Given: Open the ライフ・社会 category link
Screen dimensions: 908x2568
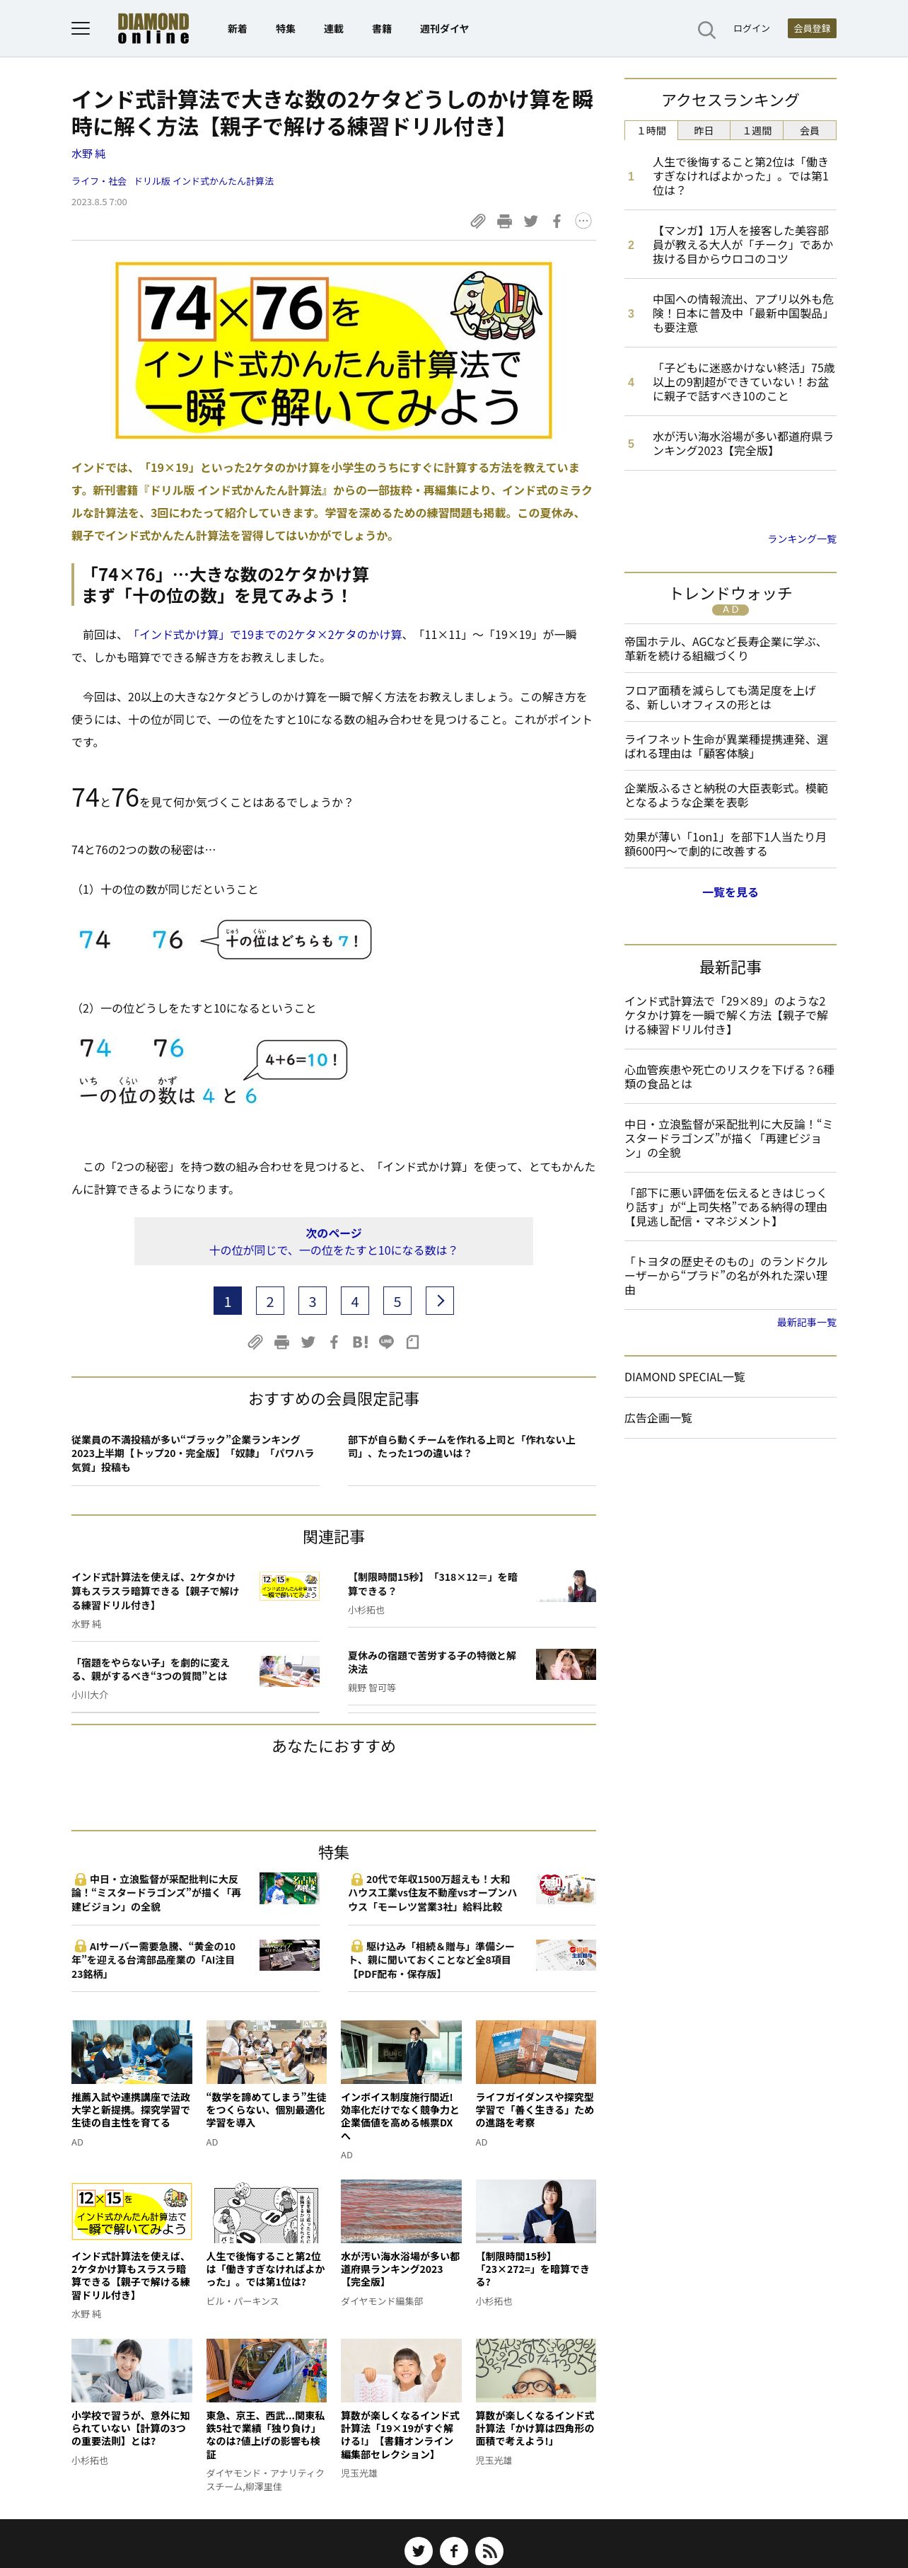Looking at the screenshot, I should pos(99,181).
